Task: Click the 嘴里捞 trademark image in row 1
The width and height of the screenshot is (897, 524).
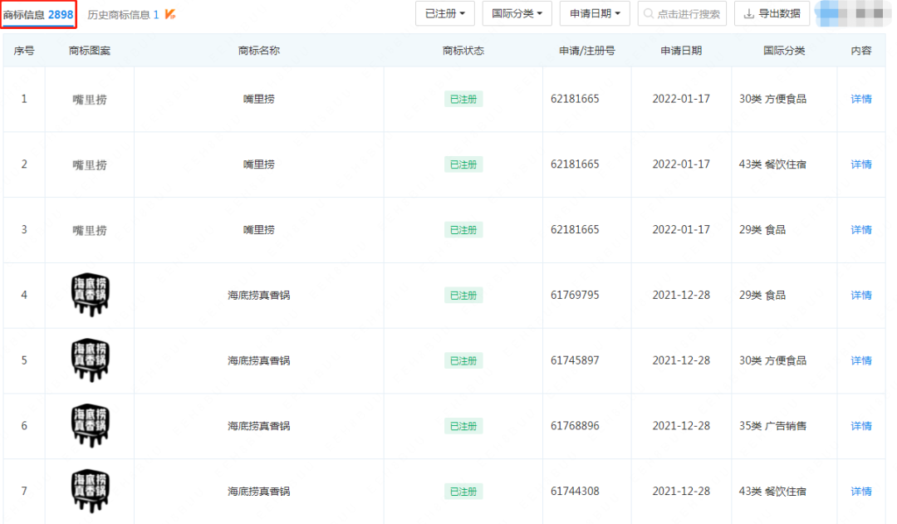Action: tap(89, 100)
